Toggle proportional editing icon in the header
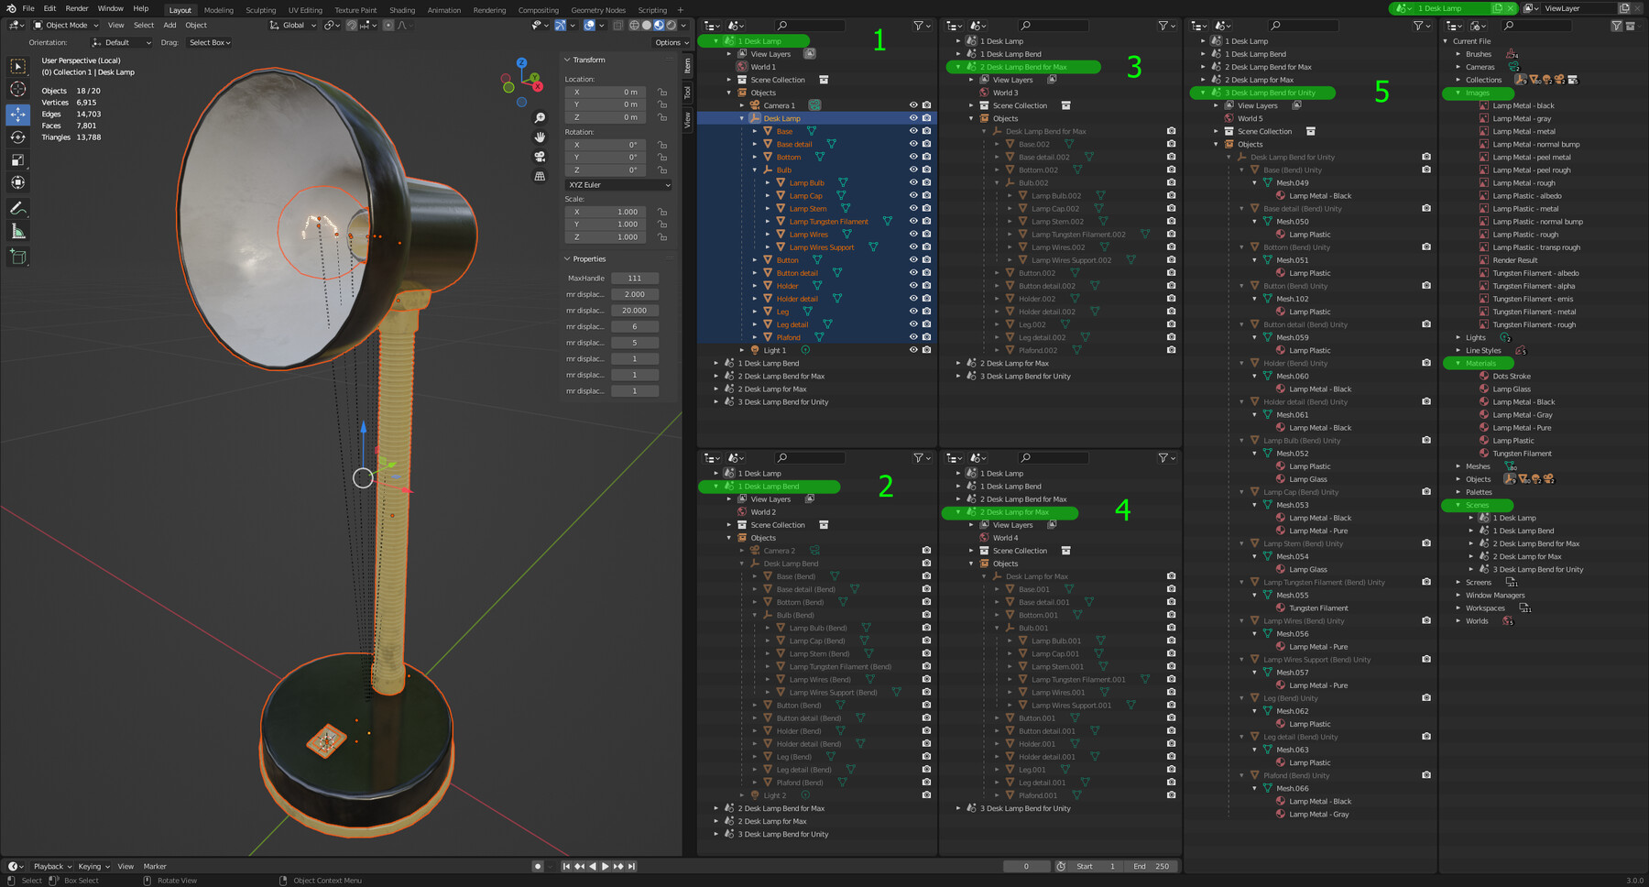The image size is (1649, 887). click(x=388, y=26)
